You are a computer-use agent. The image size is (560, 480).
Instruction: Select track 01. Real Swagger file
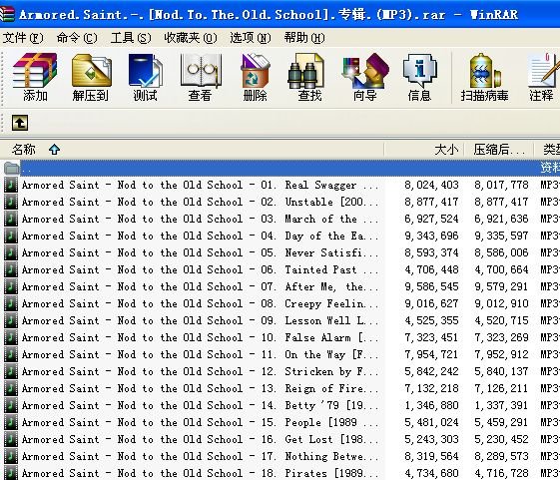click(x=280, y=185)
